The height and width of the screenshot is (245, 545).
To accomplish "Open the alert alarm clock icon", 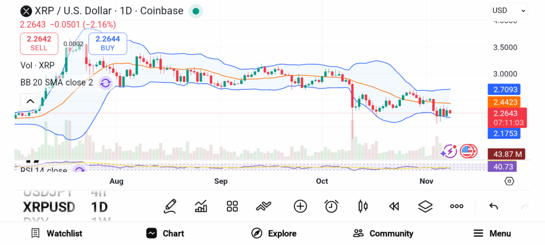I will tap(332, 206).
